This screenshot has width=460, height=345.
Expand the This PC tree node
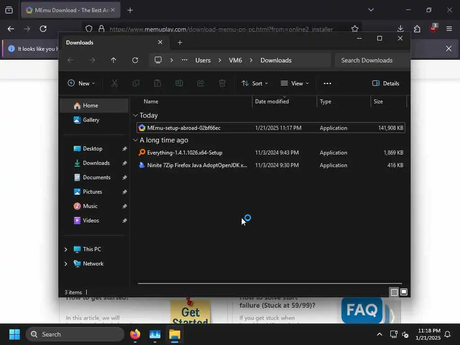(66, 249)
